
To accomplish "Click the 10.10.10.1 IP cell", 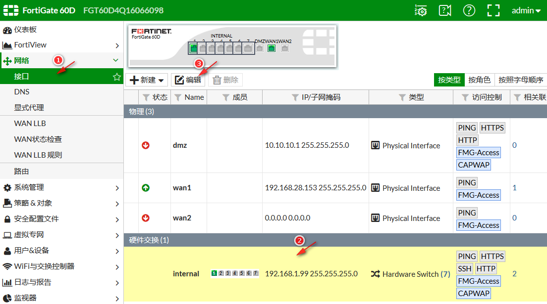I will pyautogui.click(x=307, y=145).
